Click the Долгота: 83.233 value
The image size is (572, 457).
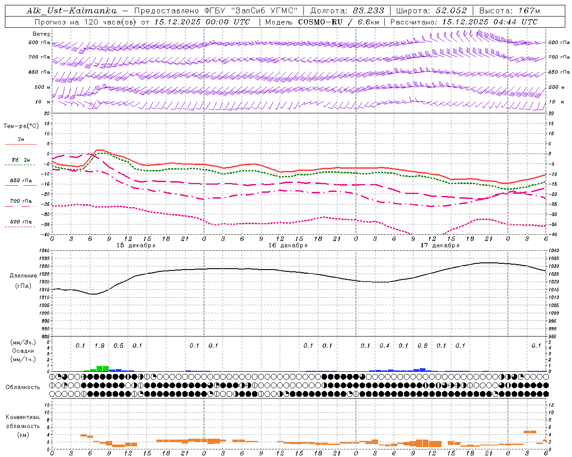pyautogui.click(x=347, y=11)
